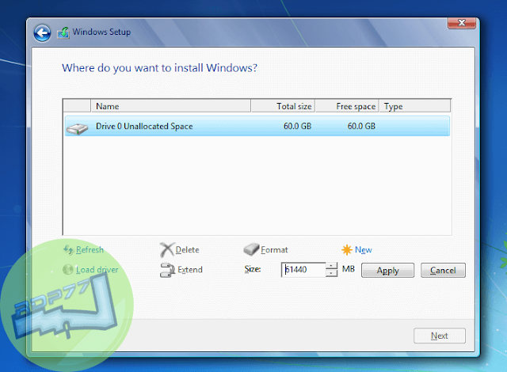This screenshot has height=372, width=507.
Task: Click the Next button
Action: (440, 336)
